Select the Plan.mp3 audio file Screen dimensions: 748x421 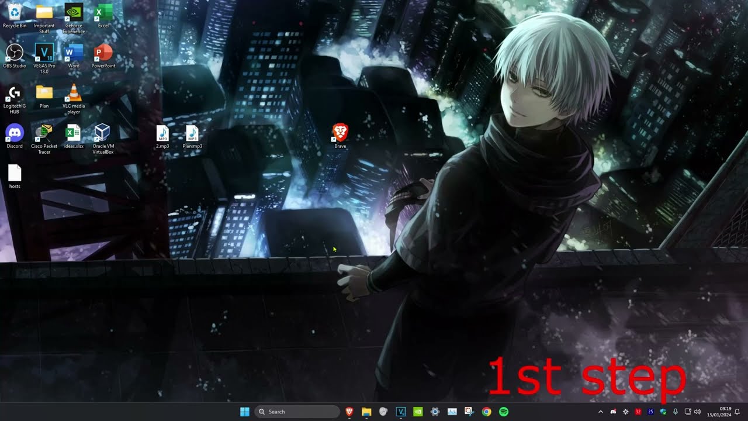click(x=192, y=136)
